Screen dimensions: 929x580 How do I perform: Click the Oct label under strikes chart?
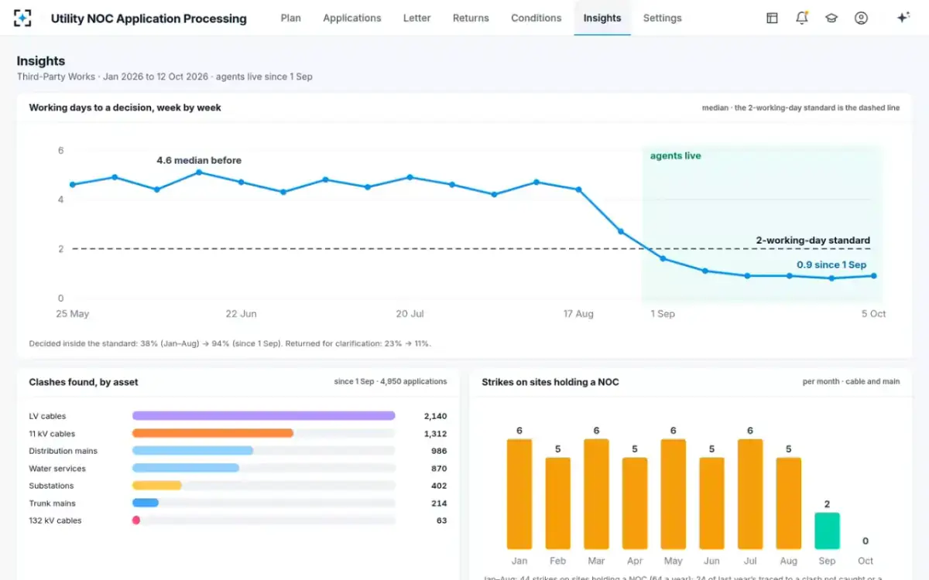coord(866,561)
